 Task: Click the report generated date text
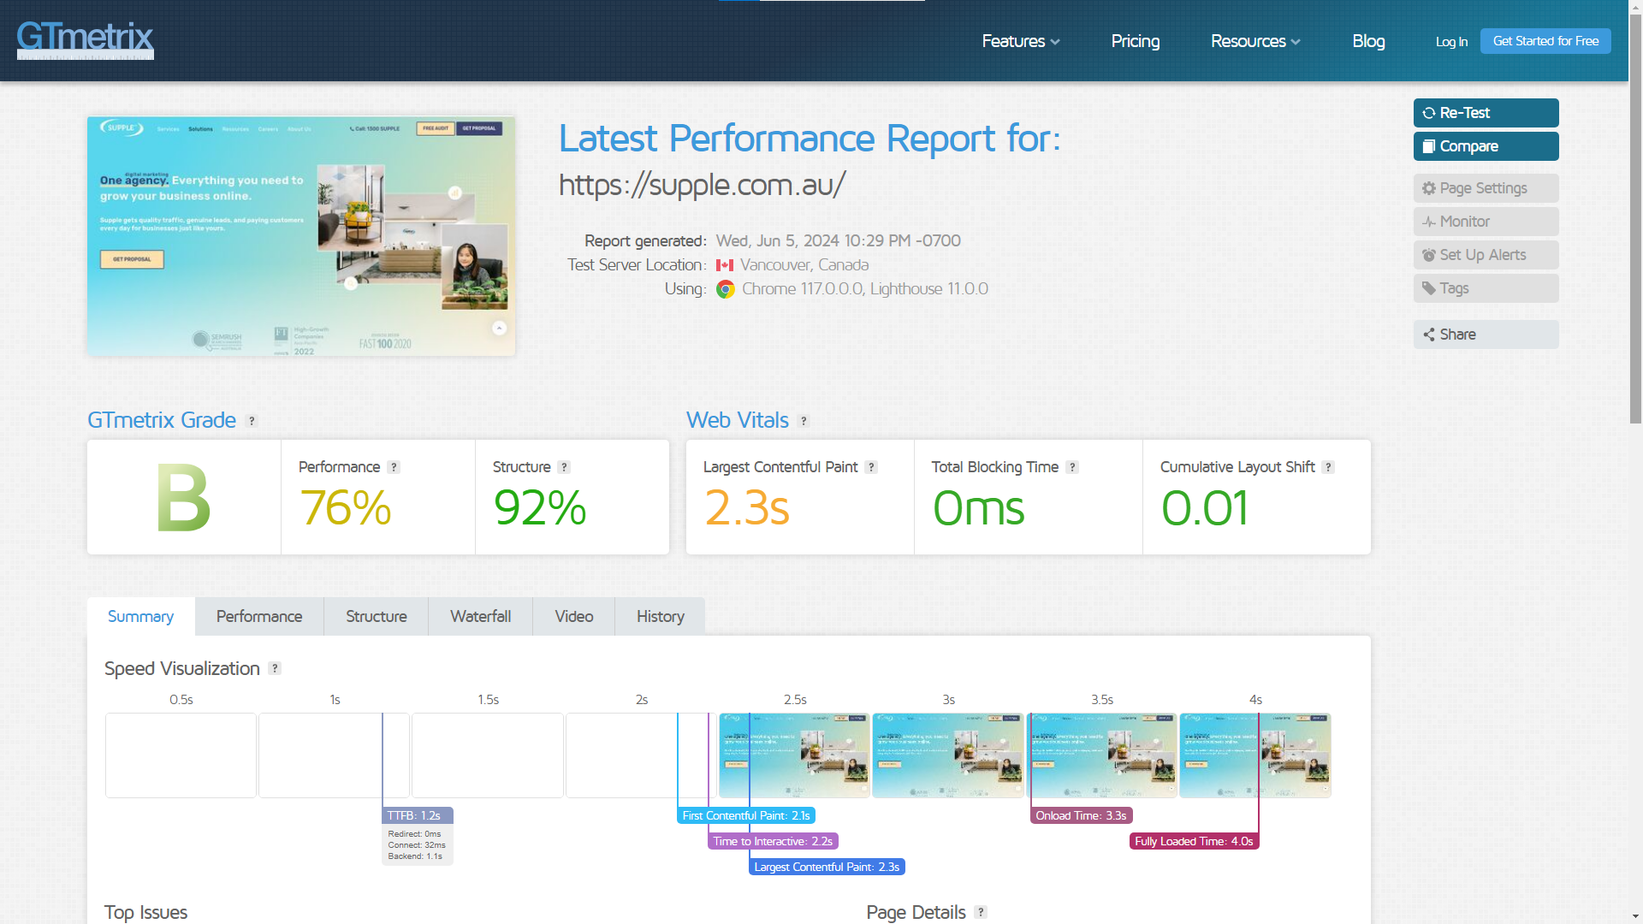pos(838,241)
